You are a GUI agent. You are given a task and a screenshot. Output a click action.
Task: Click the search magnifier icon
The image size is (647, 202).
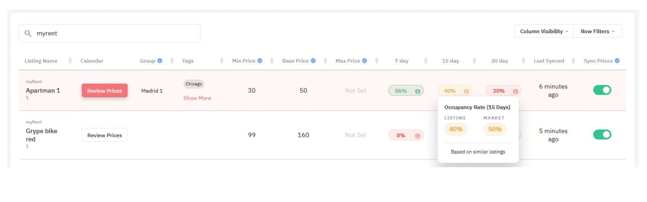[x=28, y=33]
